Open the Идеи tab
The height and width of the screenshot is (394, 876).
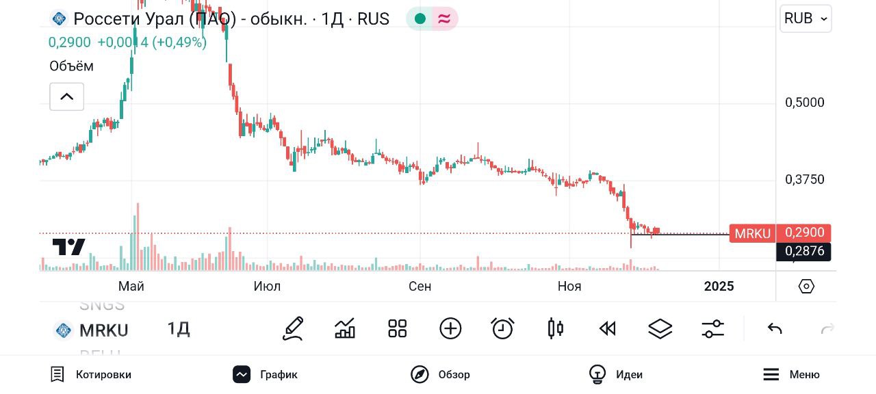point(615,374)
